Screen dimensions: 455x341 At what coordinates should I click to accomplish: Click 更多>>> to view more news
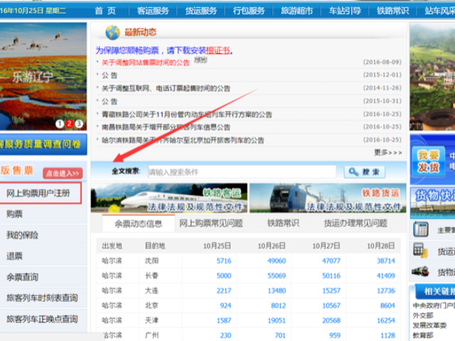pyautogui.click(x=387, y=152)
